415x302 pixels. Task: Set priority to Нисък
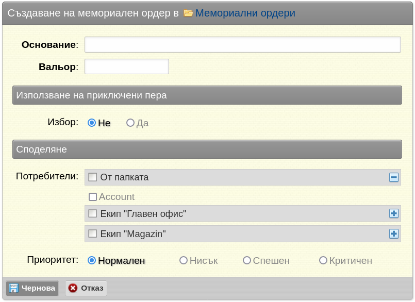point(184,260)
